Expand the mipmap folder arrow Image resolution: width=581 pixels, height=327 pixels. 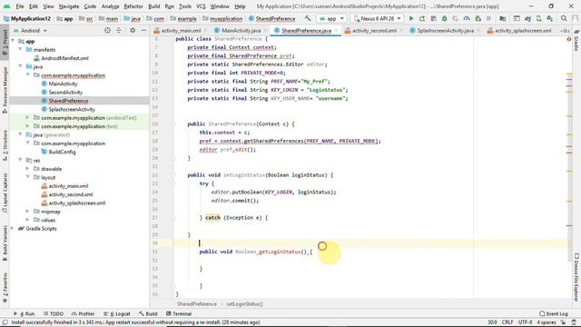[x=27, y=212]
